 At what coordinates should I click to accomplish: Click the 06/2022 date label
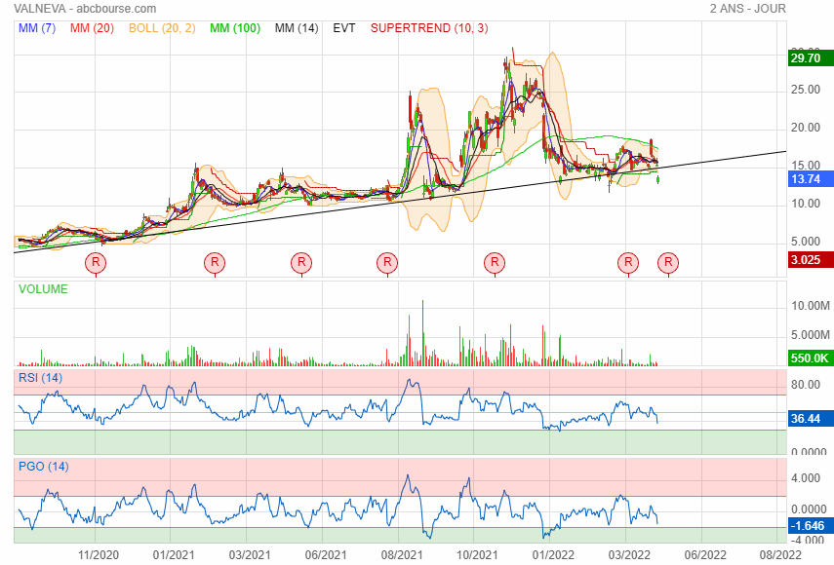pos(705,555)
